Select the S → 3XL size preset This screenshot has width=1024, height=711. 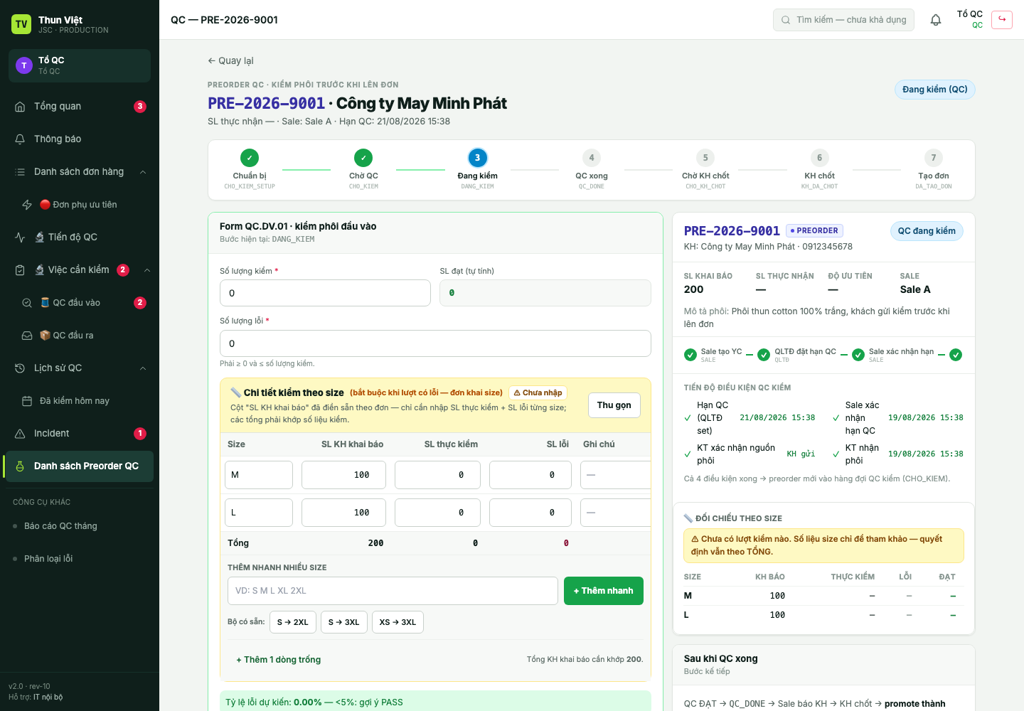[344, 622]
